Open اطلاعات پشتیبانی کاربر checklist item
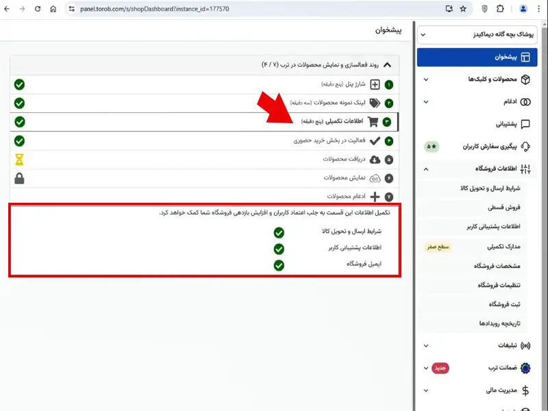The width and height of the screenshot is (548, 411). [355, 247]
